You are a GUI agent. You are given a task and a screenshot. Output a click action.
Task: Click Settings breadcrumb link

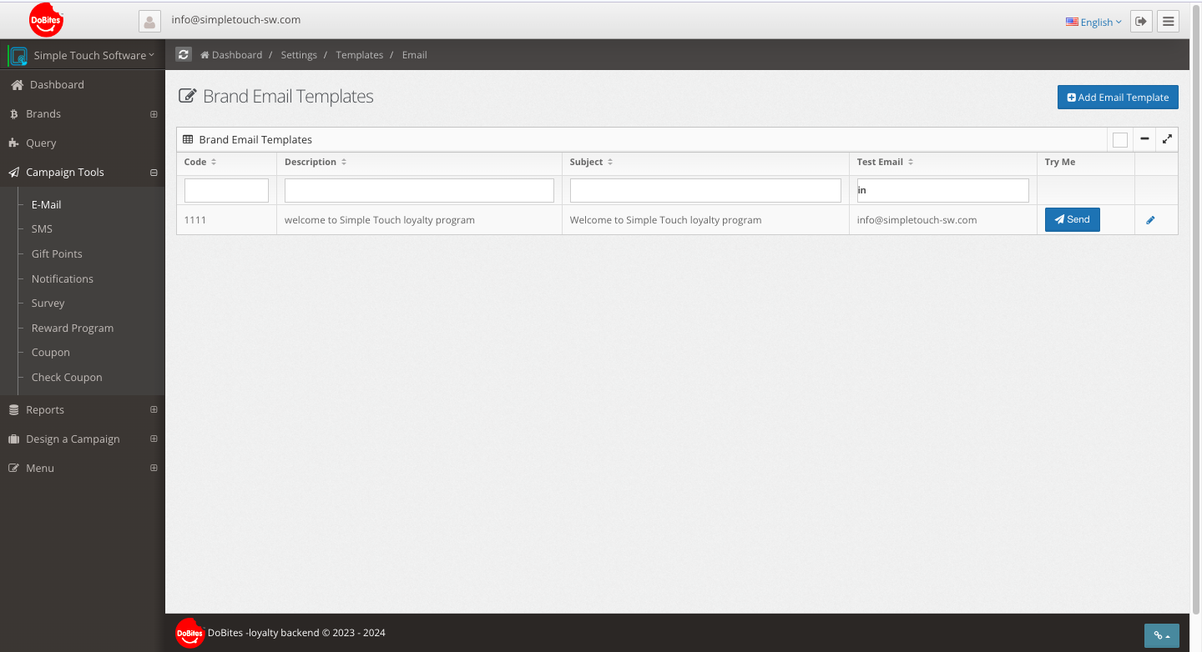pyautogui.click(x=299, y=55)
